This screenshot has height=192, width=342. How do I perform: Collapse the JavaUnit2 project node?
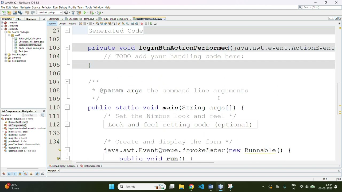pos(2,29)
